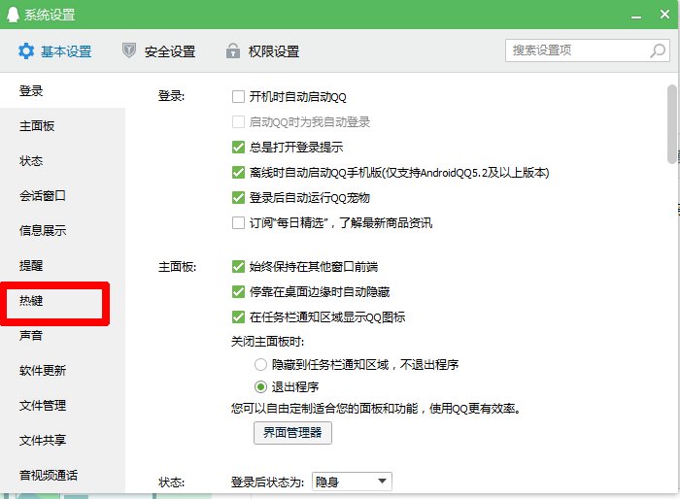
Task: Open 状态 section in sidebar
Action: (x=62, y=161)
